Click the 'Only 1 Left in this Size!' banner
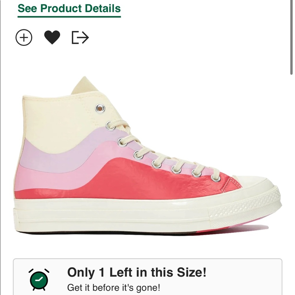This screenshot has width=295, height=295. pyautogui.click(x=137, y=273)
